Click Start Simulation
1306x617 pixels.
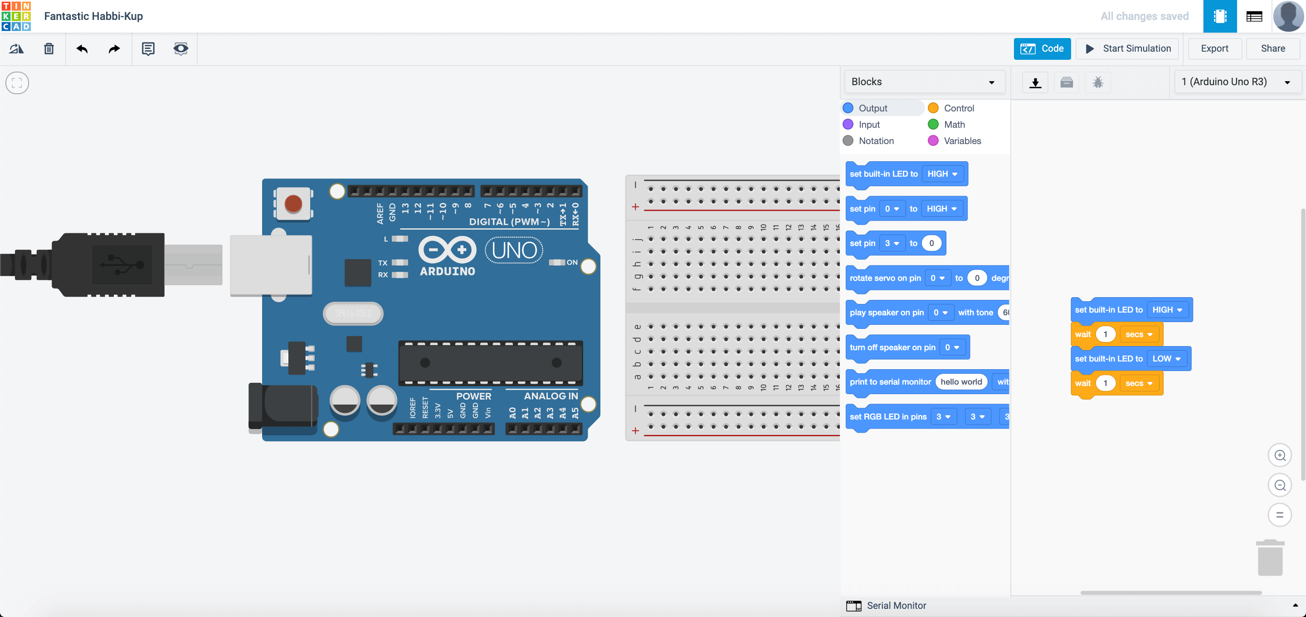pyautogui.click(x=1126, y=48)
